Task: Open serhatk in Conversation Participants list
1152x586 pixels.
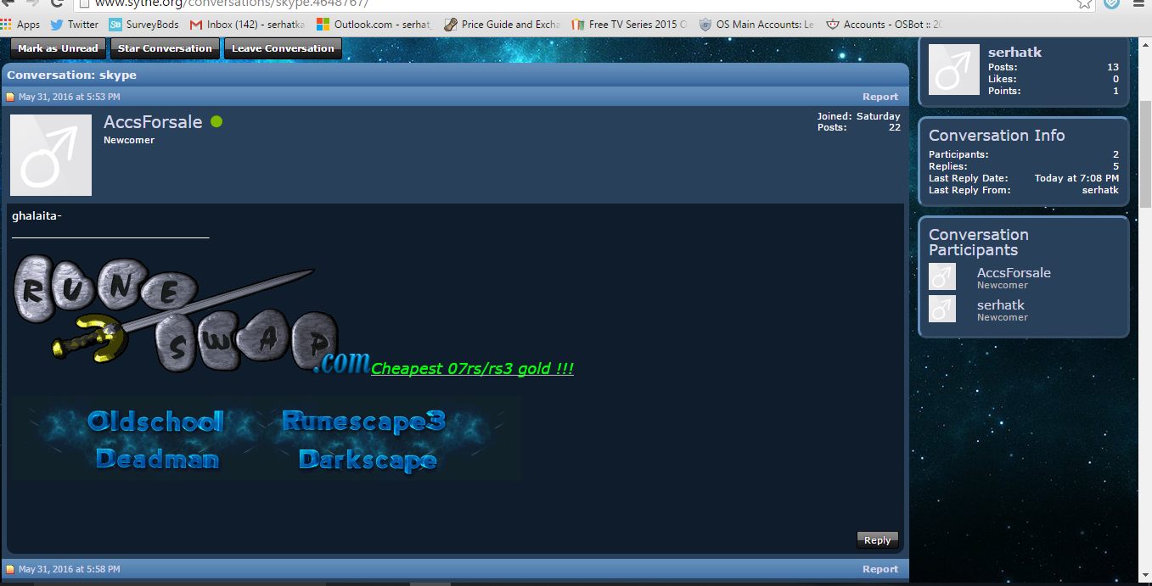Action: (1001, 305)
